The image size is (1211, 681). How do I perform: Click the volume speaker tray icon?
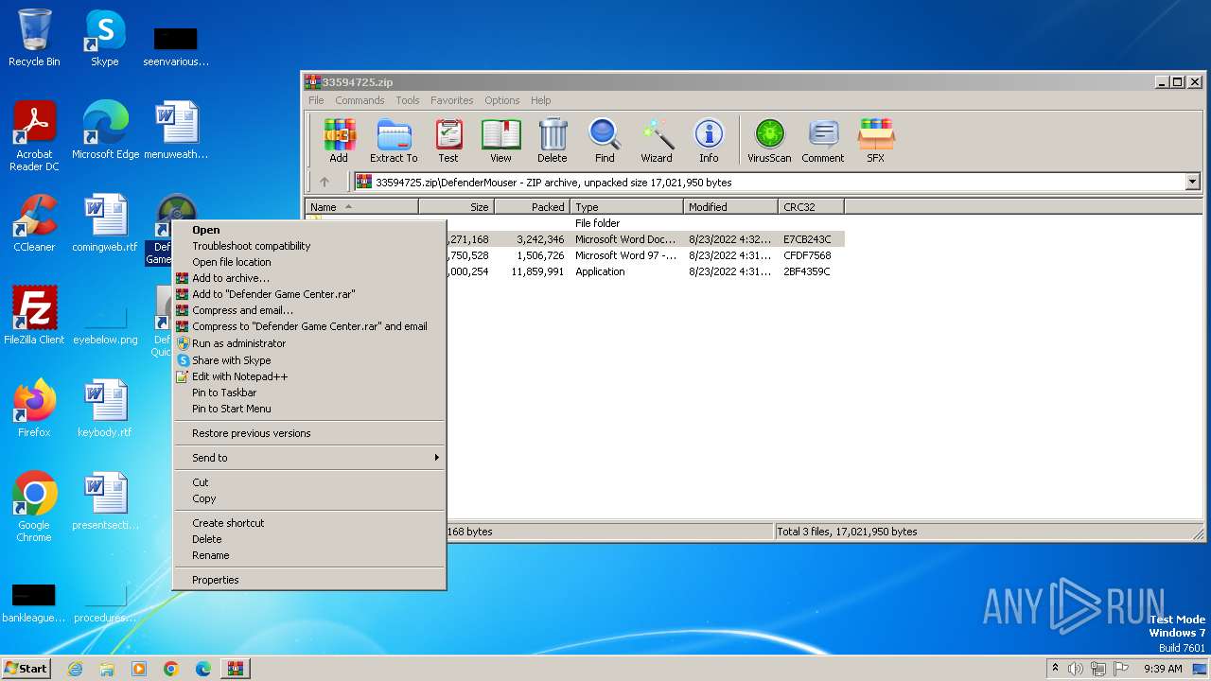[1076, 669]
